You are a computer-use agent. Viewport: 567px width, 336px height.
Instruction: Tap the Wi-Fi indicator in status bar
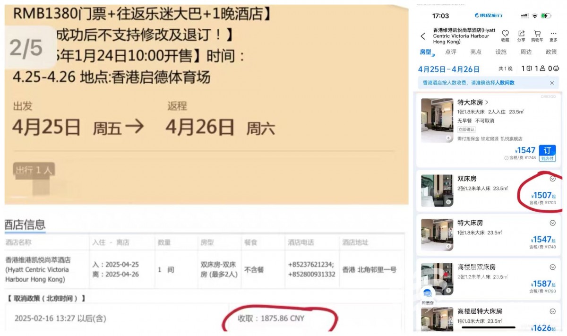pos(535,16)
